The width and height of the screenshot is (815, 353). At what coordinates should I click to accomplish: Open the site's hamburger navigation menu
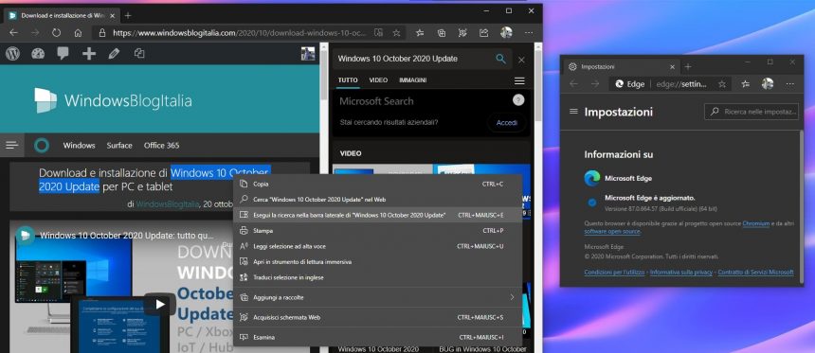pos(12,146)
